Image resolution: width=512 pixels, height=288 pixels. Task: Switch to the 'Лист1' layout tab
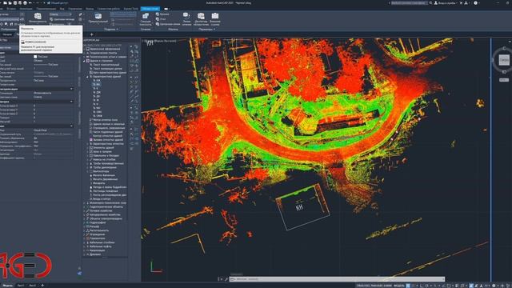click(21, 286)
